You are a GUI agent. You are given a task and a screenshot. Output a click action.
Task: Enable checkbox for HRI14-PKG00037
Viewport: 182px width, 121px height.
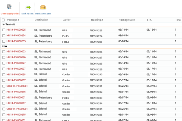[x=4, y=69]
